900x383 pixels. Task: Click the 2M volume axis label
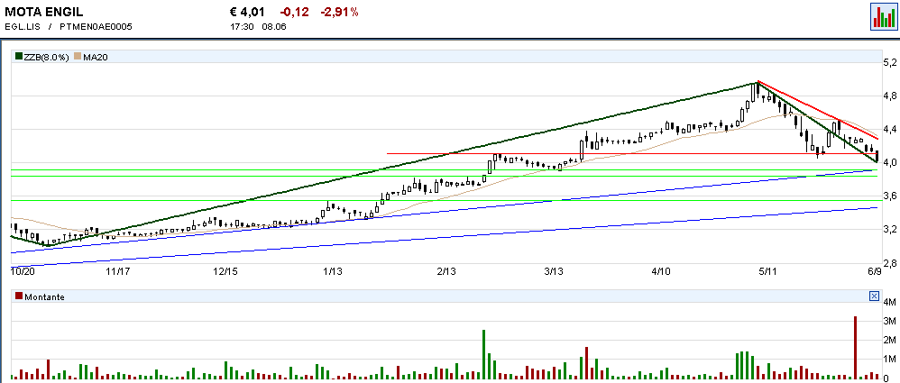[890, 340]
